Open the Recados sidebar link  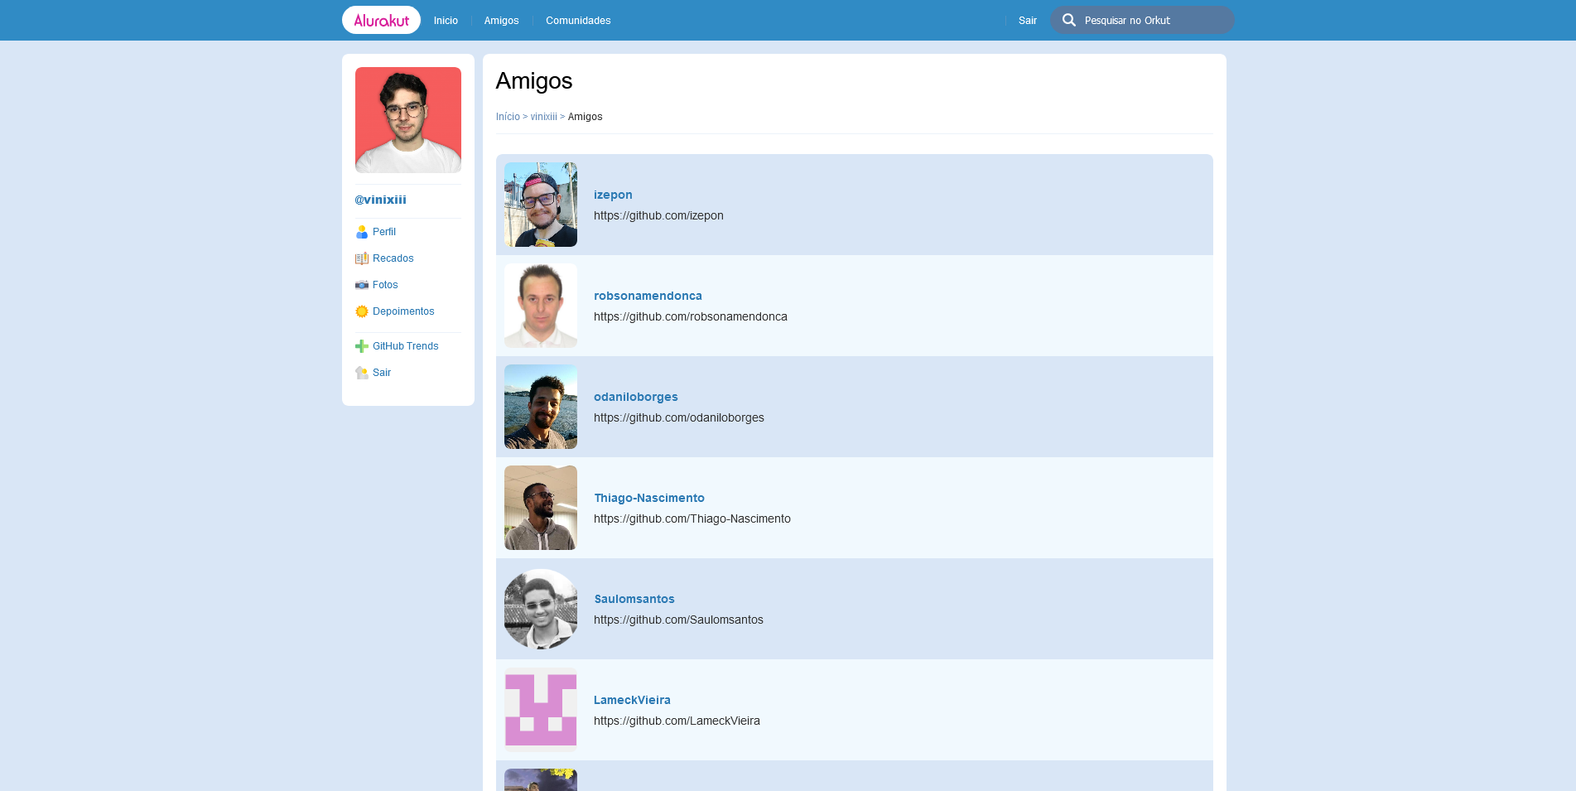click(393, 258)
